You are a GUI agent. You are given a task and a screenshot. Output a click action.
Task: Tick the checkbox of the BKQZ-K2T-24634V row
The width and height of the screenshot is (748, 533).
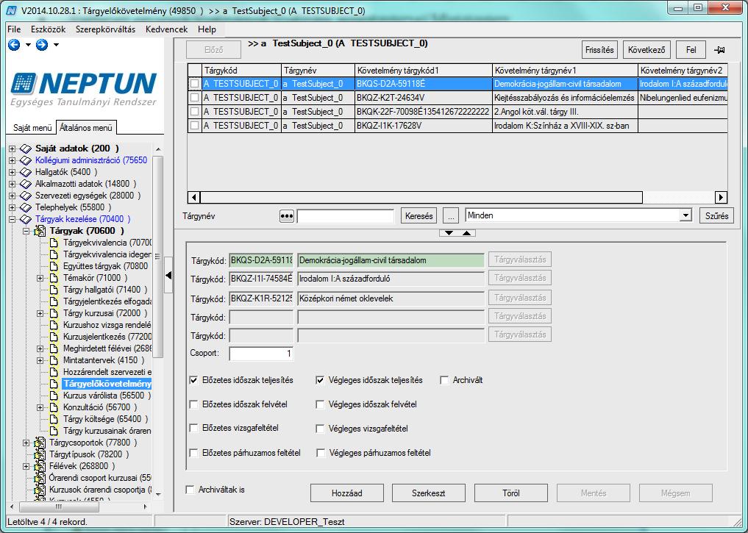click(x=195, y=98)
